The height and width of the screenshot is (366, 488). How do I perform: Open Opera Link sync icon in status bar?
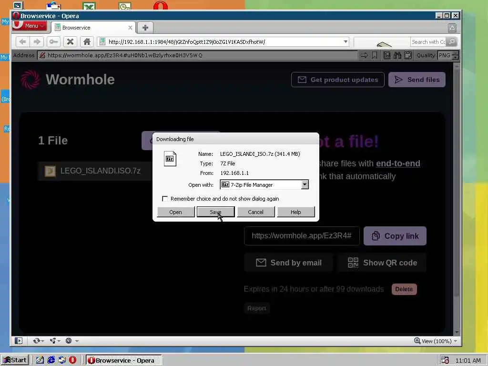[36, 341]
